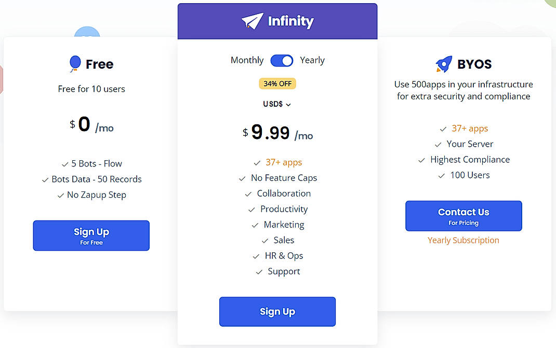The height and width of the screenshot is (348, 556).
Task: Click the checkmark beside 37+ apps under Infinity
Action: click(x=257, y=162)
